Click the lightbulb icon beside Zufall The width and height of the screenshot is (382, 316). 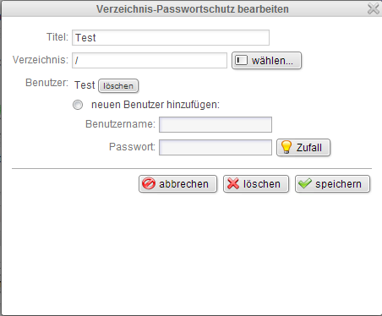pyautogui.click(x=286, y=147)
